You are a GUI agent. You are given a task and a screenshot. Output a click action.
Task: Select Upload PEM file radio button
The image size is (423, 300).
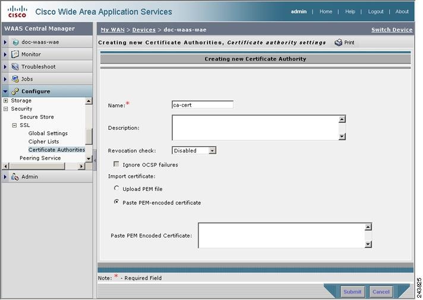(x=116, y=188)
